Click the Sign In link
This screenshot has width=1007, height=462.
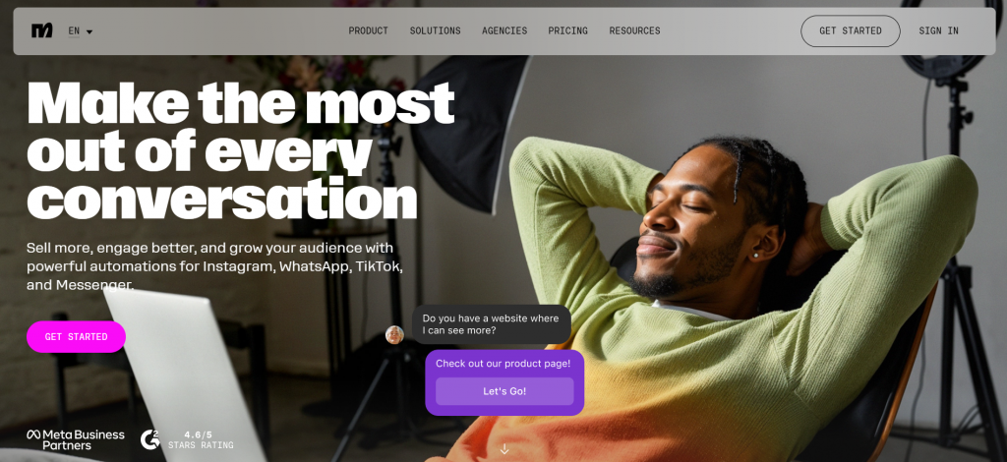(x=938, y=30)
